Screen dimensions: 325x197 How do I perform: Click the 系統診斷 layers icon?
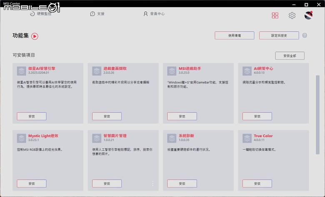tap(172, 138)
